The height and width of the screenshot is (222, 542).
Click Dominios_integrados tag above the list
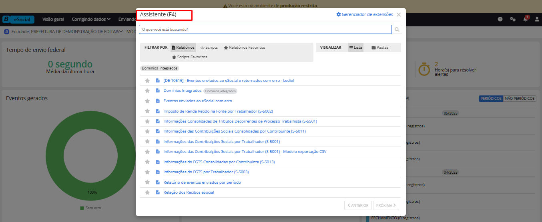[160, 68]
